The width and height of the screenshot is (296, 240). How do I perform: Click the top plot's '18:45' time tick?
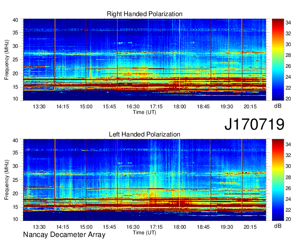click(203, 107)
